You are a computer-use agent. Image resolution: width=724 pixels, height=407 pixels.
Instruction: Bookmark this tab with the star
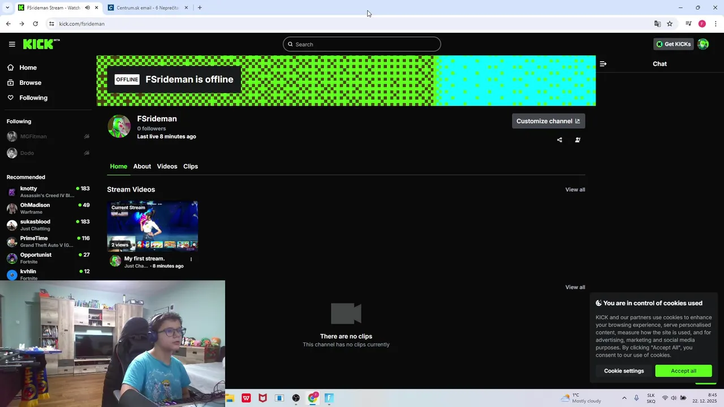(670, 24)
